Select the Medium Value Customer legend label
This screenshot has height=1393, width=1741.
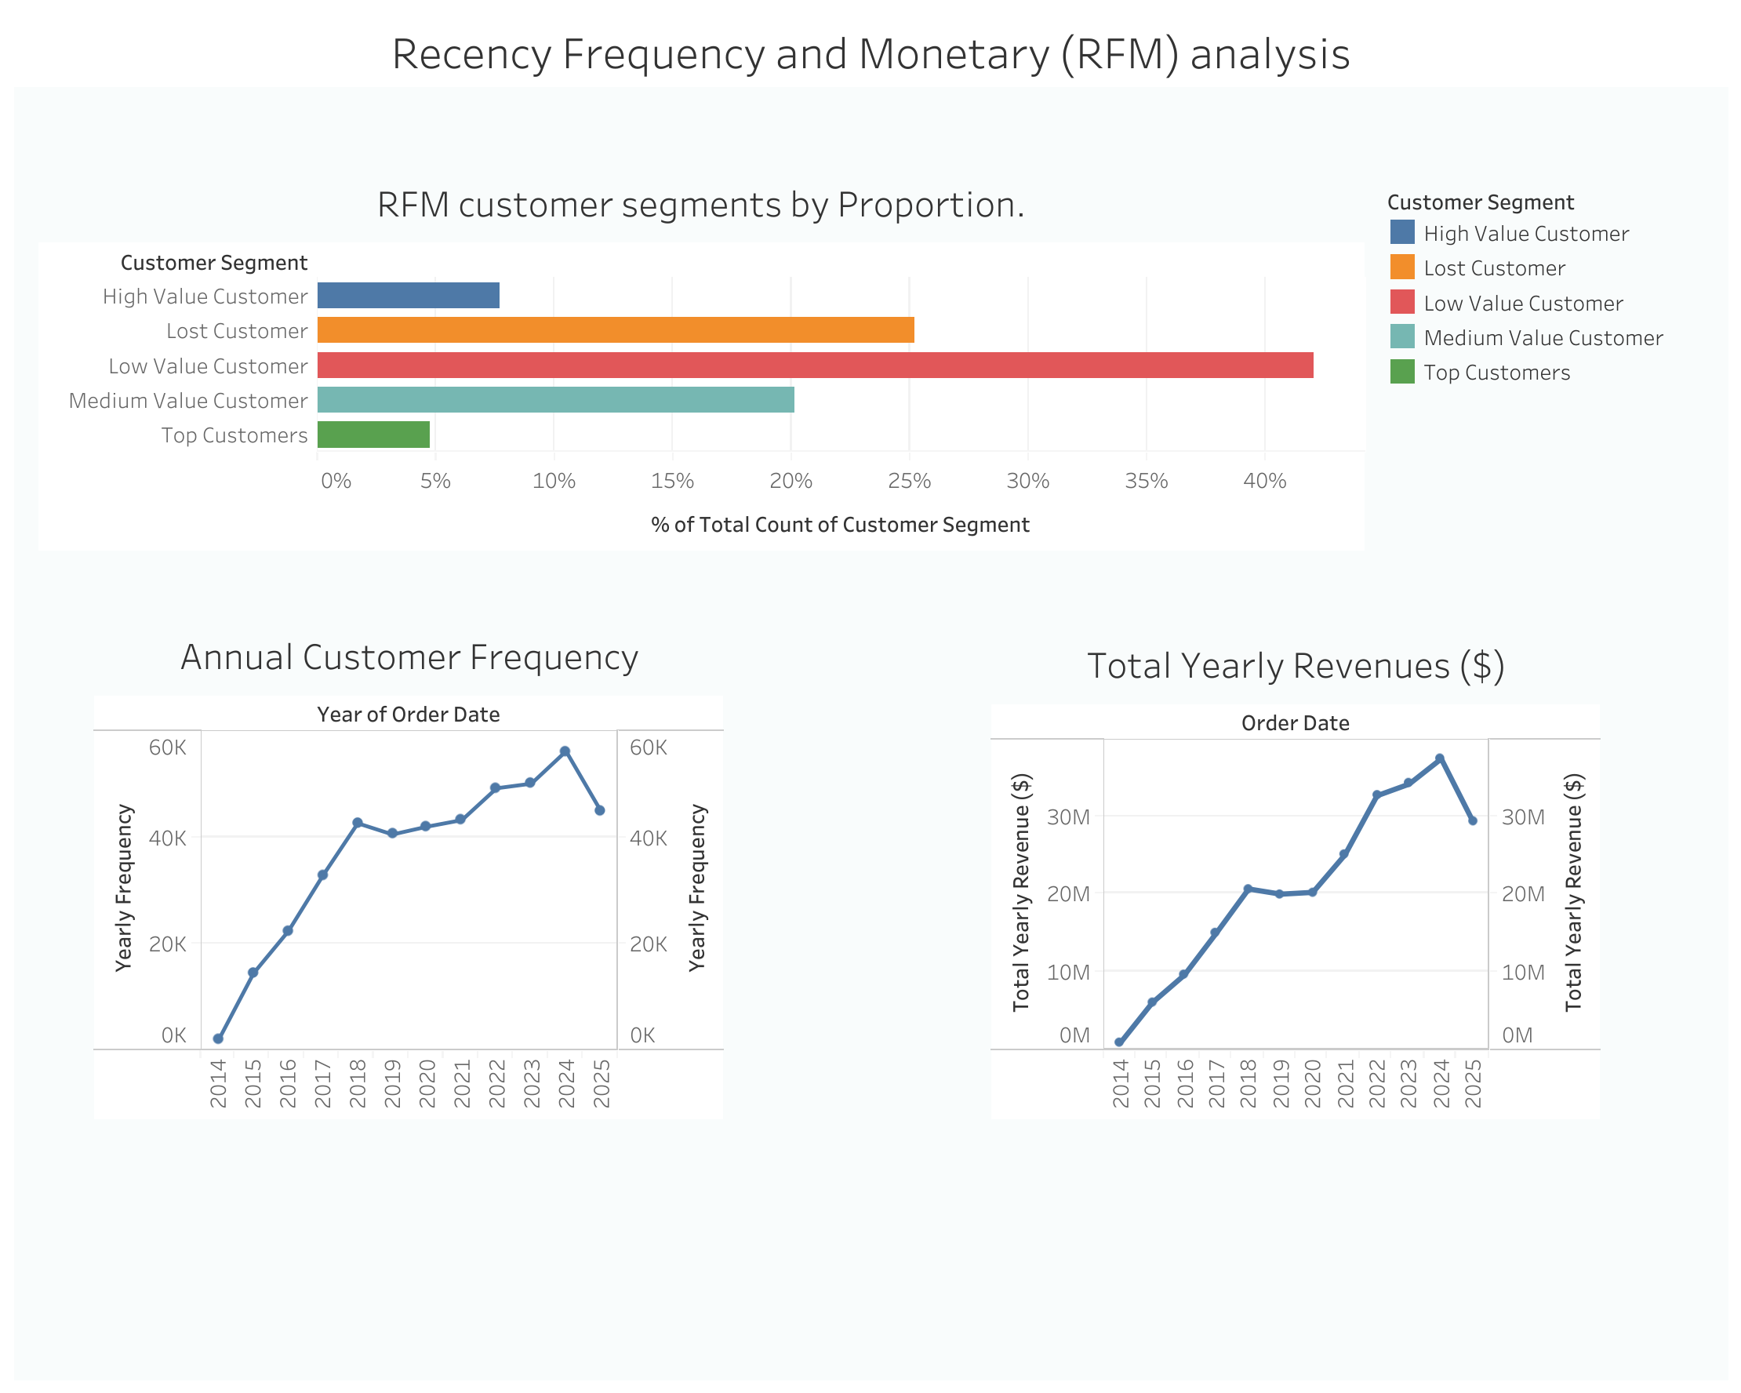tap(1543, 337)
